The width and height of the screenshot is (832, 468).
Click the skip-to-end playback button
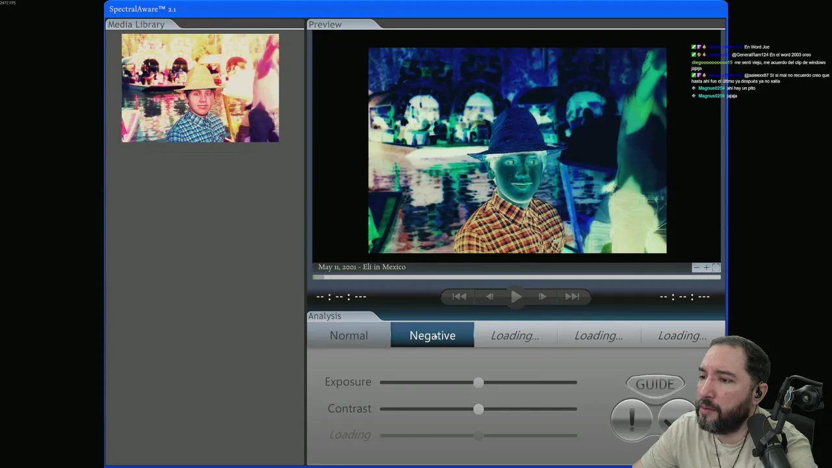572,296
